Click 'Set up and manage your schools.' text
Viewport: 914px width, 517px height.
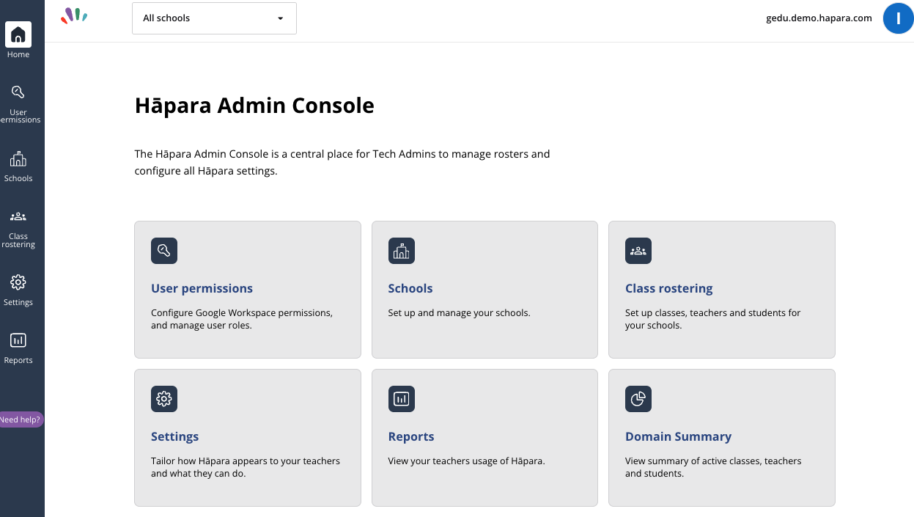(459, 312)
